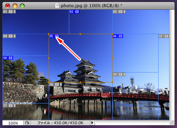Click slice 07 image badge

(x=166, y=36)
